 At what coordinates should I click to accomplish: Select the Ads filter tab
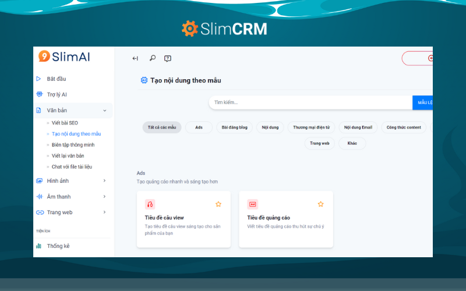199,127
